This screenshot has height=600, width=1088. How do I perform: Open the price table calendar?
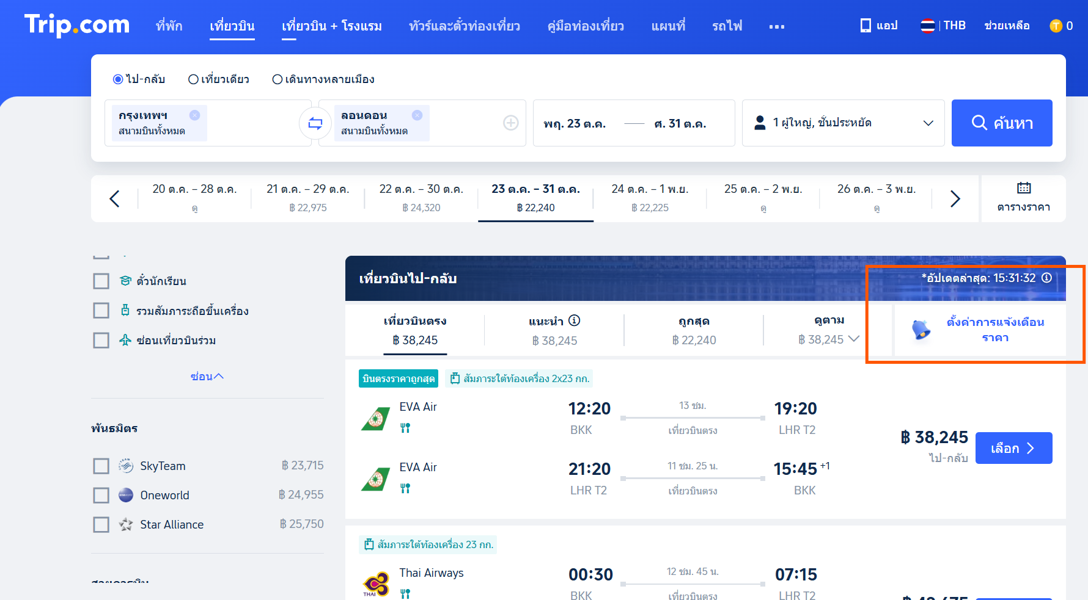(1024, 198)
